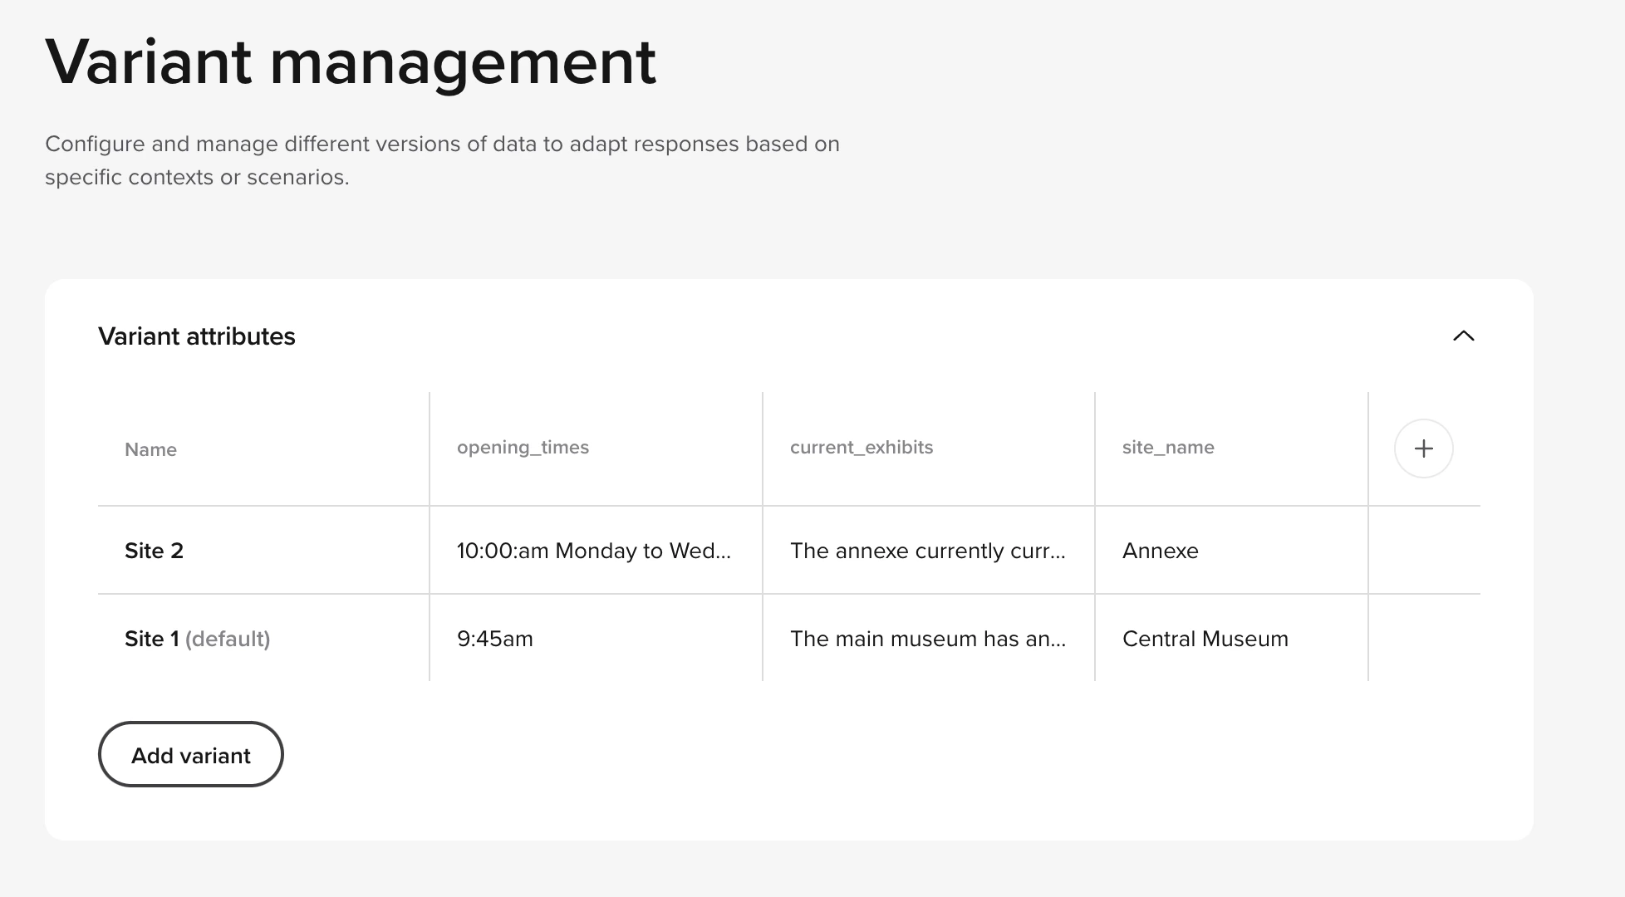The height and width of the screenshot is (897, 1625).
Task: Select the Site 2 variant row
Action: coord(154,550)
